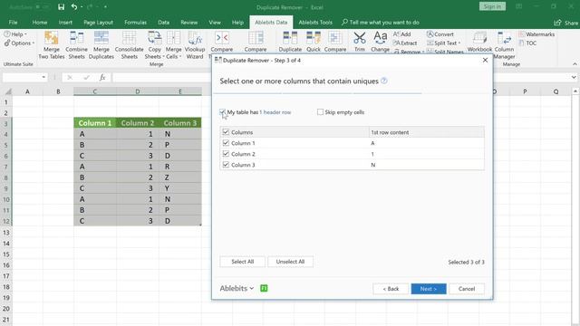Click the Trim Spaces scissors icon
This screenshot has width=580, height=326.
pos(360,38)
